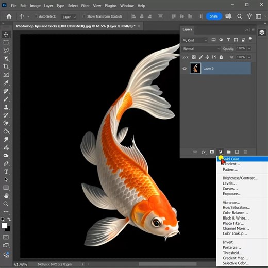Open the Search magnifier in options bar

(240, 16)
